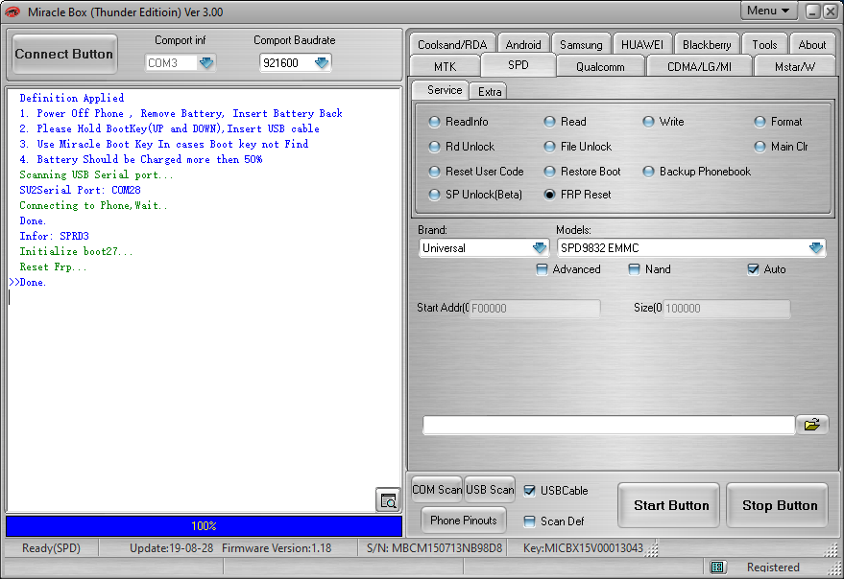Select Reset User Code option
This screenshot has height=579, width=844.
[476, 172]
